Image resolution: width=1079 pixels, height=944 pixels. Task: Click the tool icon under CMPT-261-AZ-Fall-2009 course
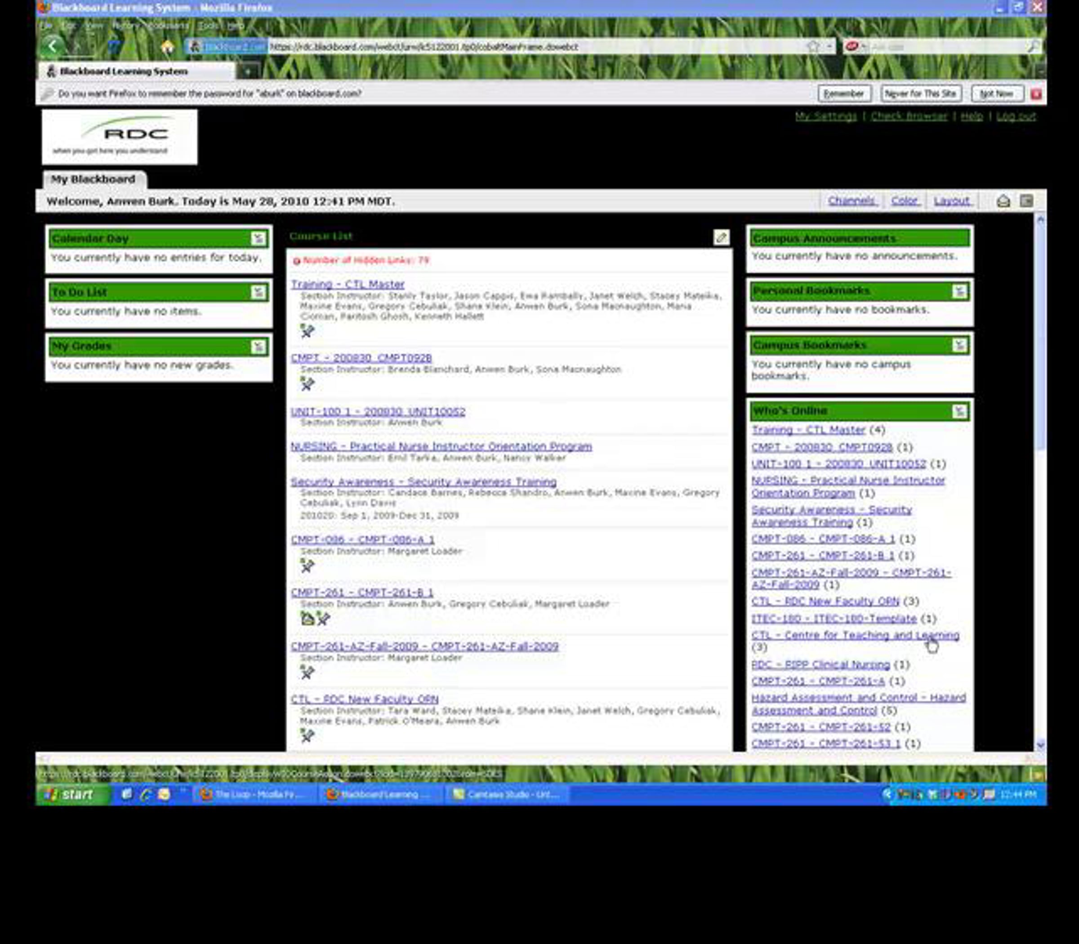[x=307, y=672]
